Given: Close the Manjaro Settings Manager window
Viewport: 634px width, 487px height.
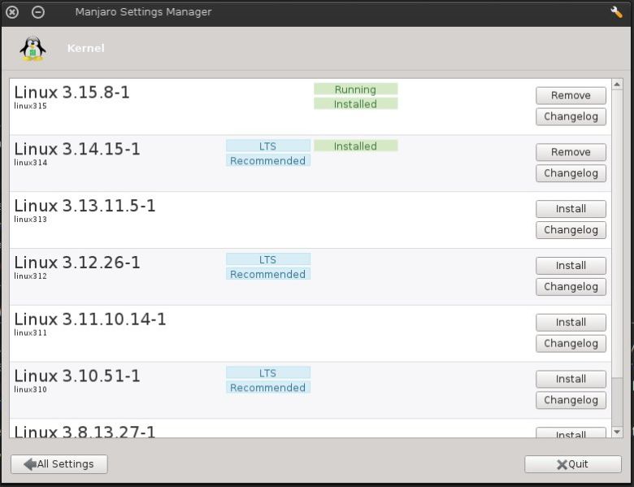Looking at the screenshot, I should click(12, 12).
